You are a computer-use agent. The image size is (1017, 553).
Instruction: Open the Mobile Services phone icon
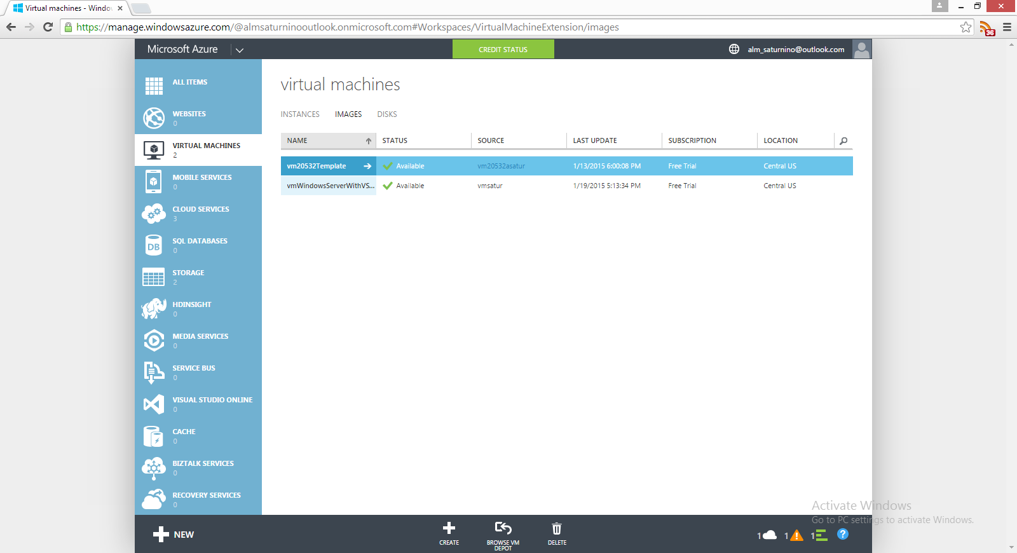pos(154,182)
